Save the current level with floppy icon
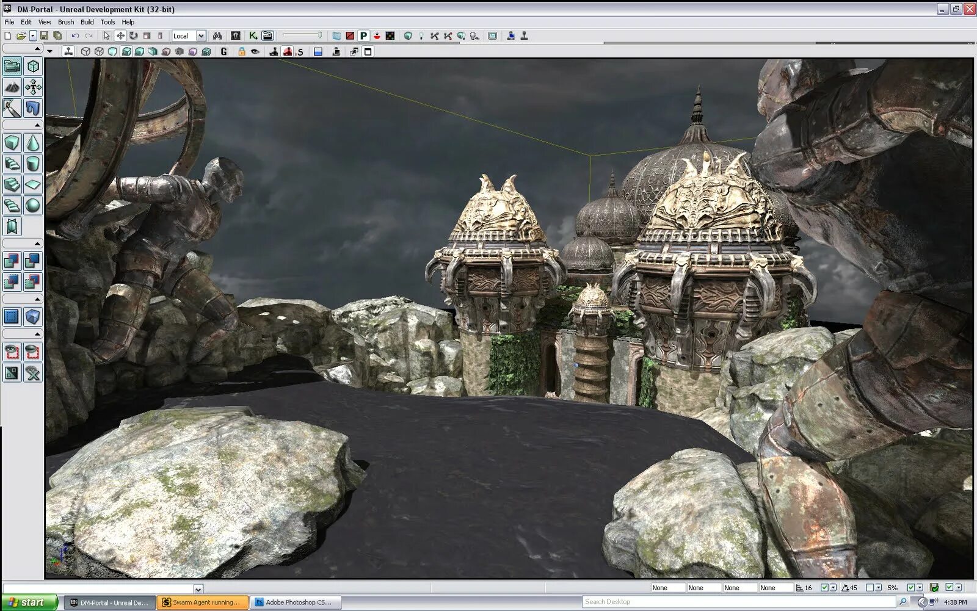The width and height of the screenshot is (977, 611). 44,36
